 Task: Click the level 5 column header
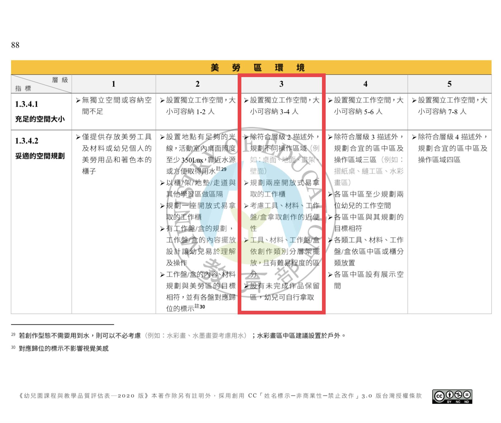449,84
